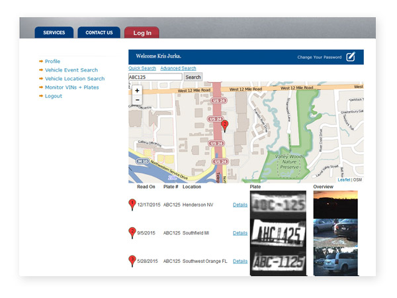View the first plate image thumbnail
The width and height of the screenshot is (397, 298).
coord(278,205)
